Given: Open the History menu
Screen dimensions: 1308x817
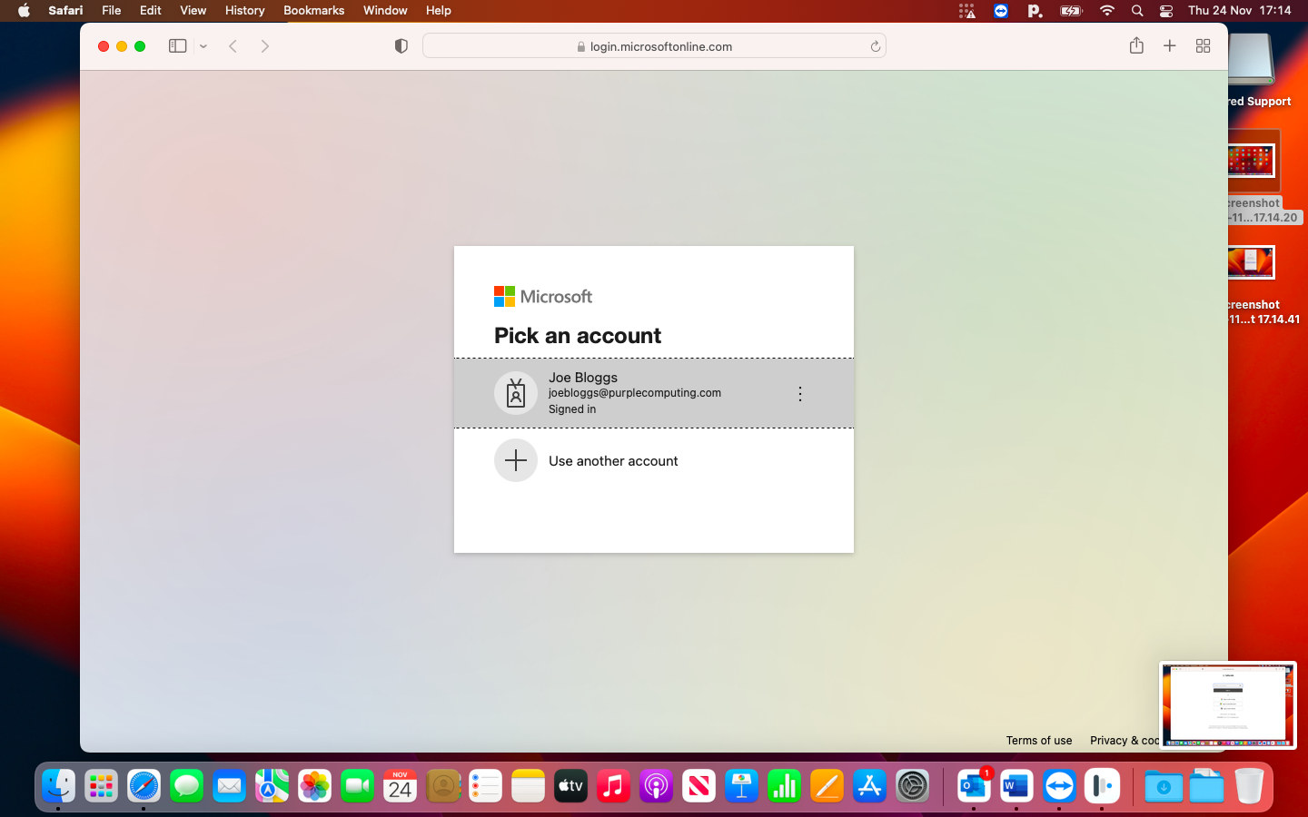Looking at the screenshot, I should tap(244, 11).
